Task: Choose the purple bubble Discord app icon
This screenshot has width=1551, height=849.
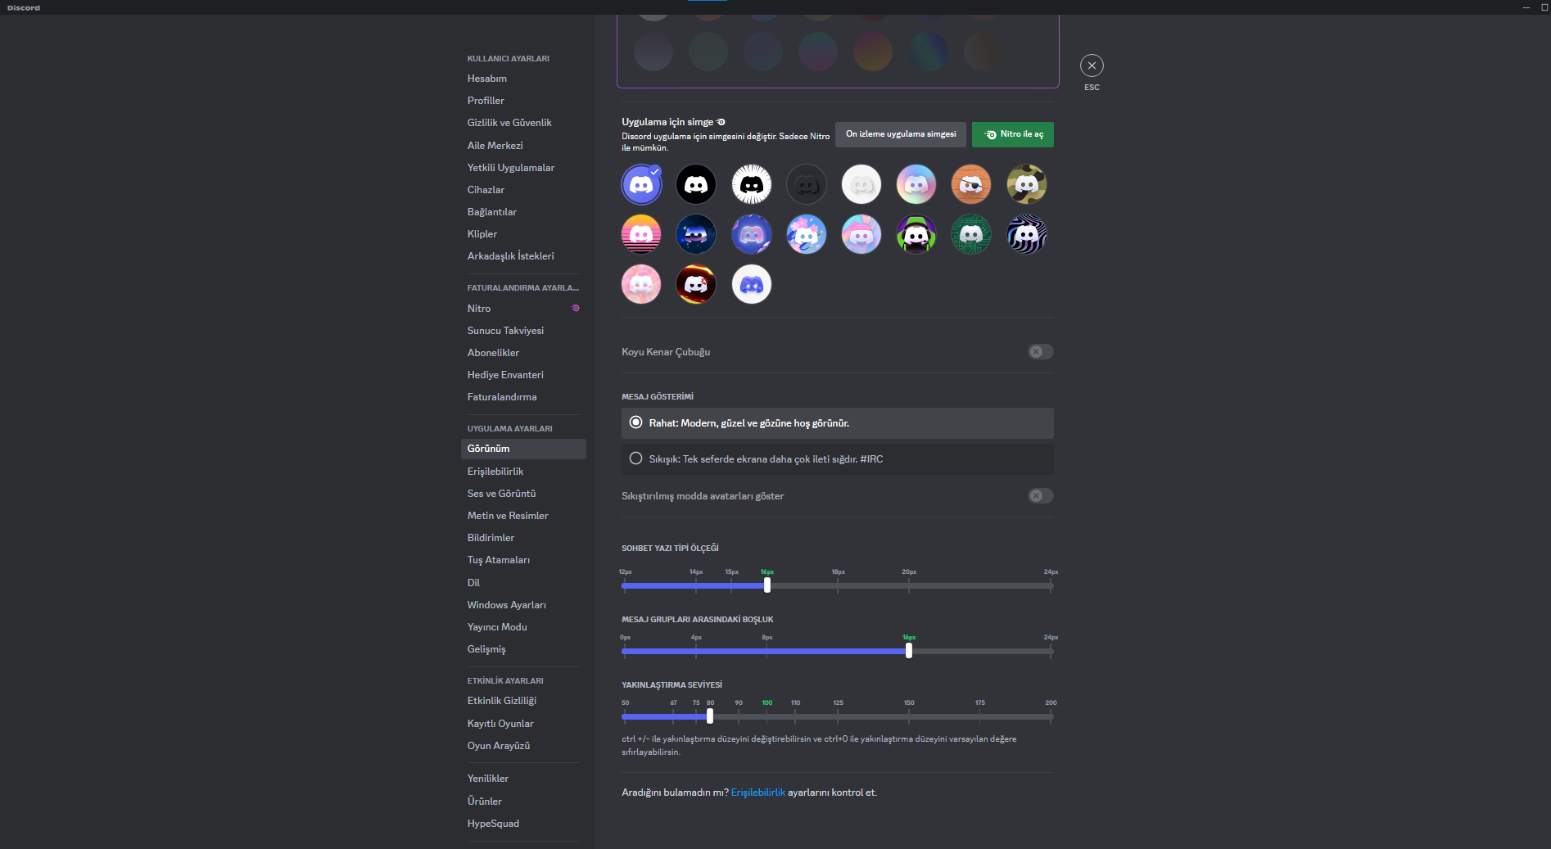Action: [x=752, y=235]
